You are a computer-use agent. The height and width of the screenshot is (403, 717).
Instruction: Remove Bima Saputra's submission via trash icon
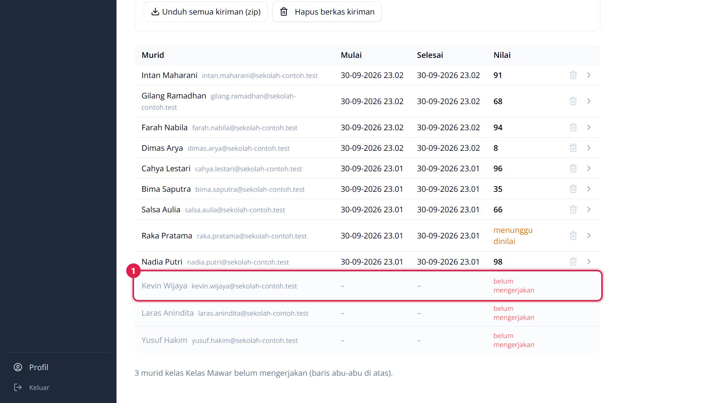(x=573, y=189)
